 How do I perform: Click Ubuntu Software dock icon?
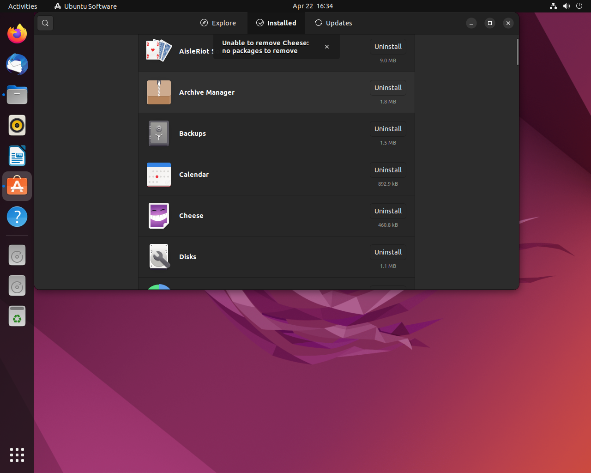(x=17, y=186)
